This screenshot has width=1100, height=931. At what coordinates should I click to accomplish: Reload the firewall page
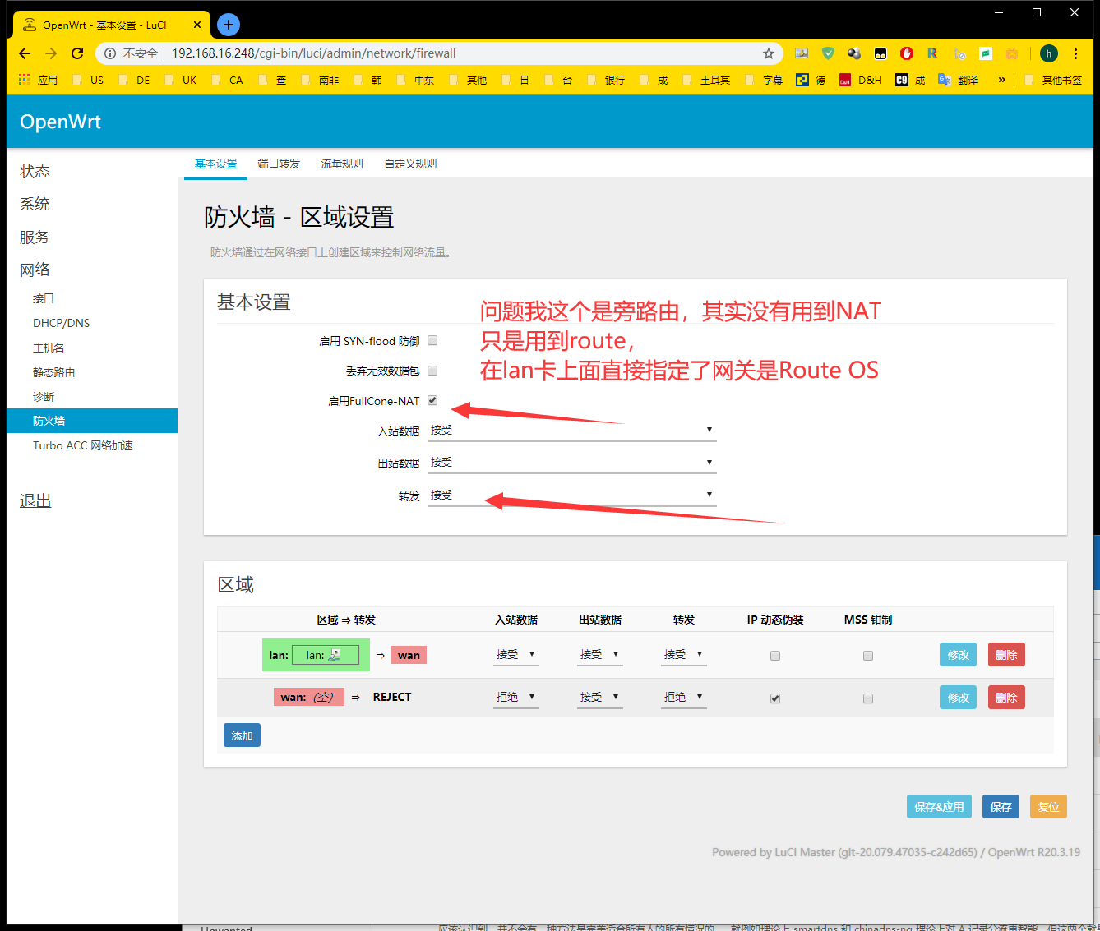point(76,53)
